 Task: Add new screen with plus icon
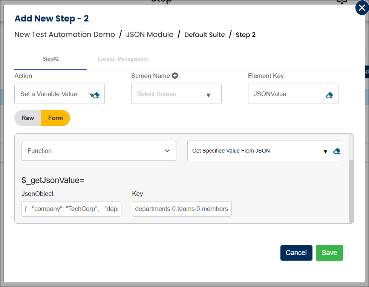click(175, 76)
